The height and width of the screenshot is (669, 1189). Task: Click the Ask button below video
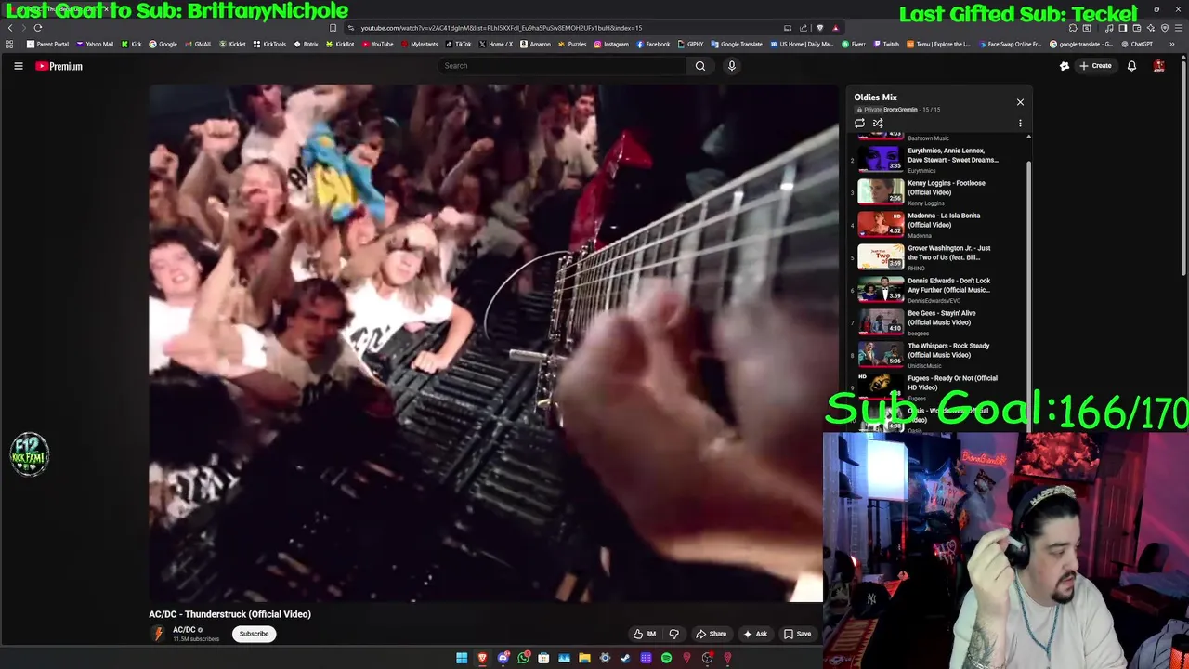(755, 634)
